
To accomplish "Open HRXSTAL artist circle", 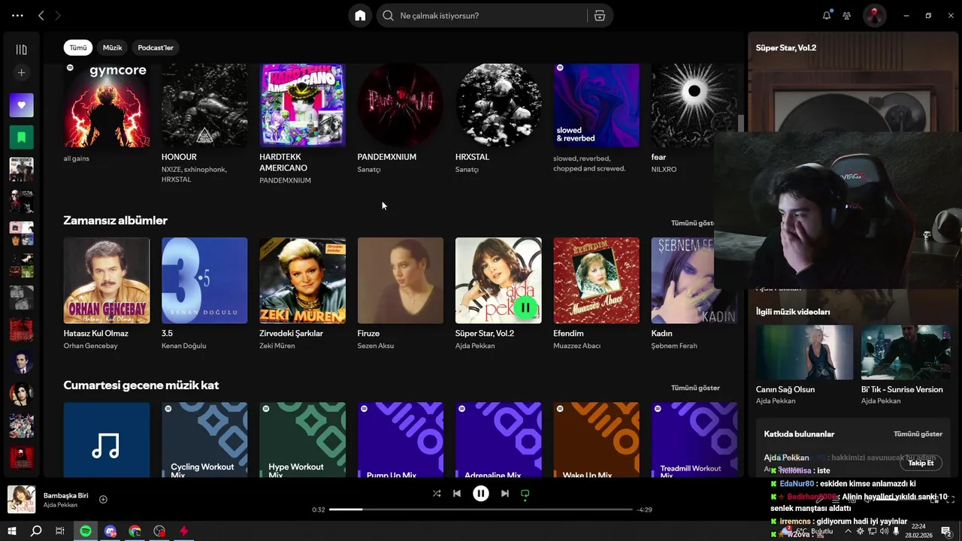I will point(498,105).
